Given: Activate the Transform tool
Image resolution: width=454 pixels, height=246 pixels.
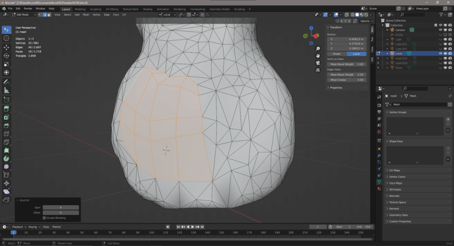Looking at the screenshot, I should click(x=7, y=73).
